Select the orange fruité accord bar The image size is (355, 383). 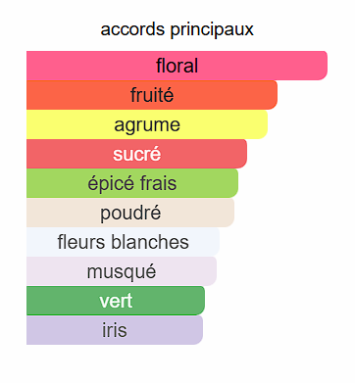click(152, 95)
